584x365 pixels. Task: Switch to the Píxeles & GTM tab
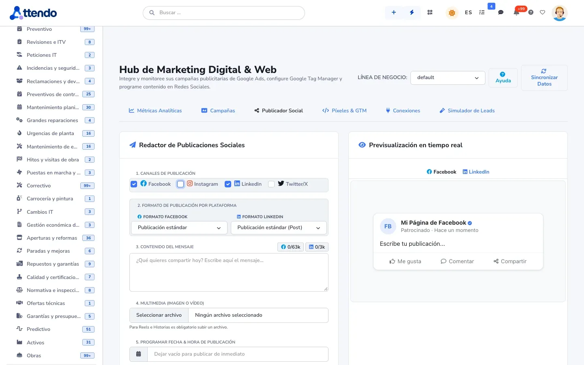tap(344, 111)
